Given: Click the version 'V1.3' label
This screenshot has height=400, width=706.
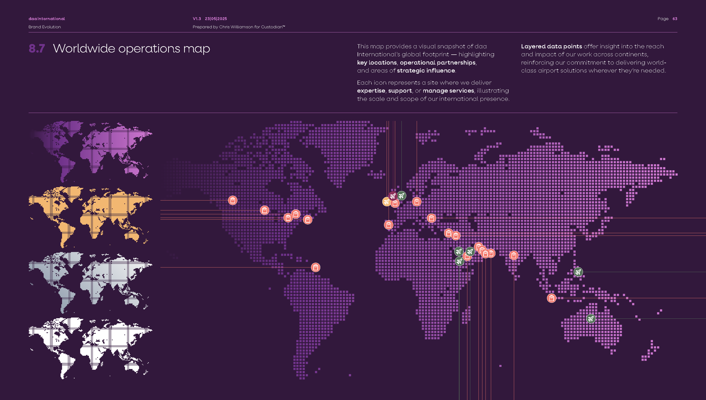Looking at the screenshot, I should click(197, 19).
